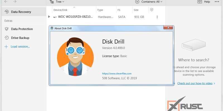Click the Hardware... type cell
The width and height of the screenshot is (223, 111).
pyautogui.click(x=106, y=17)
